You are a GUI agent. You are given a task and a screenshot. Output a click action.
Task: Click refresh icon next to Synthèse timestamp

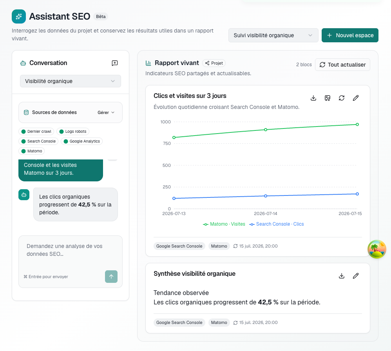(235, 322)
